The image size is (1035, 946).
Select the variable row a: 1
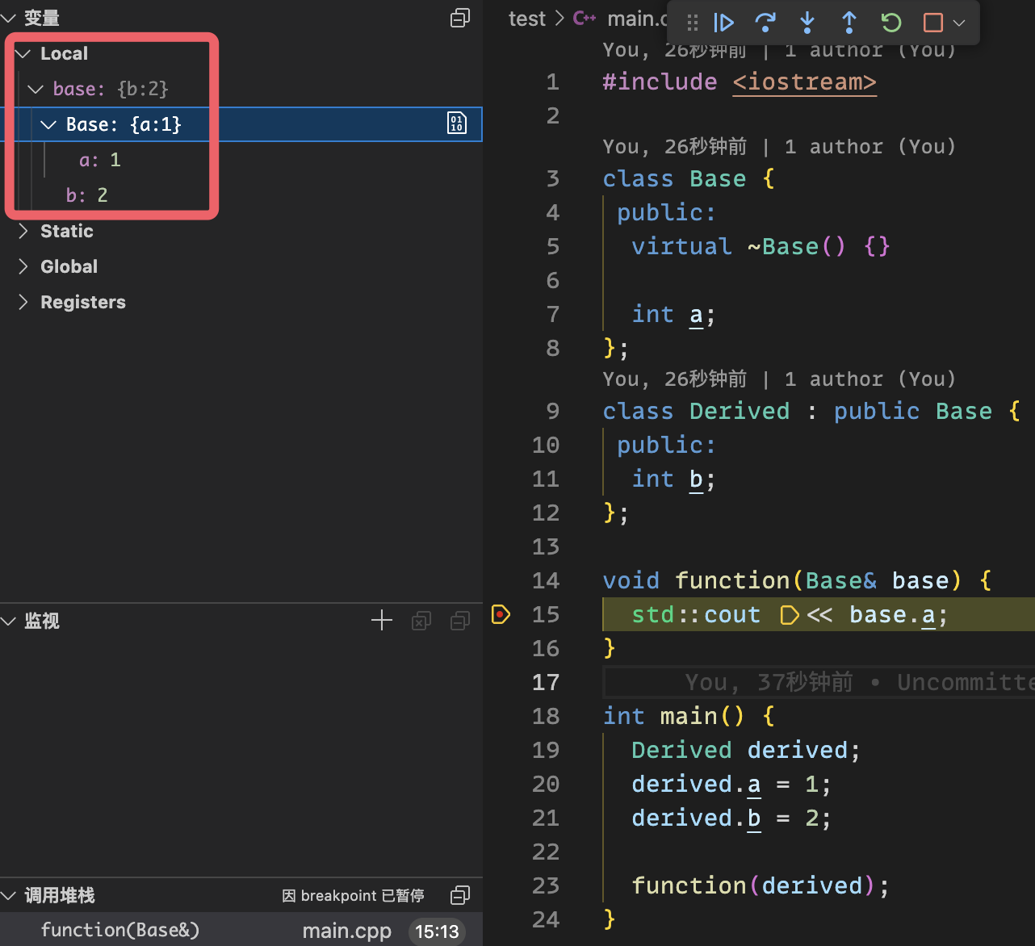tap(241, 160)
